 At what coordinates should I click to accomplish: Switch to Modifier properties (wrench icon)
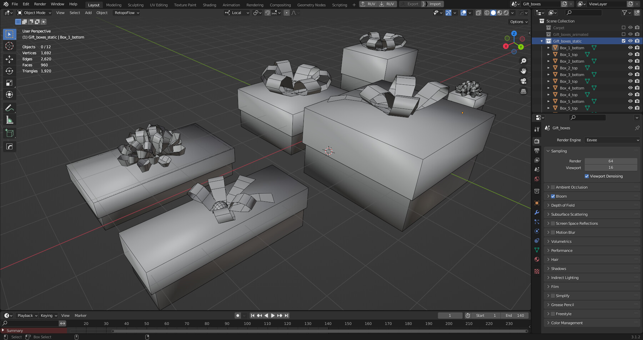[x=537, y=213]
